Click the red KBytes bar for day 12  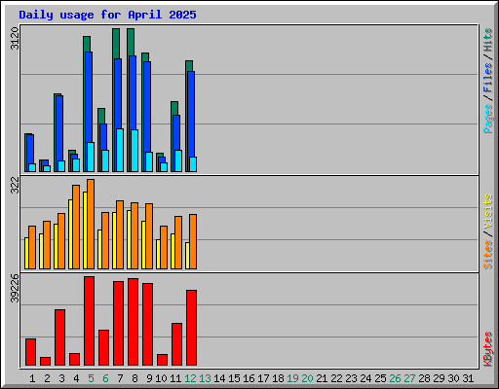click(191, 328)
